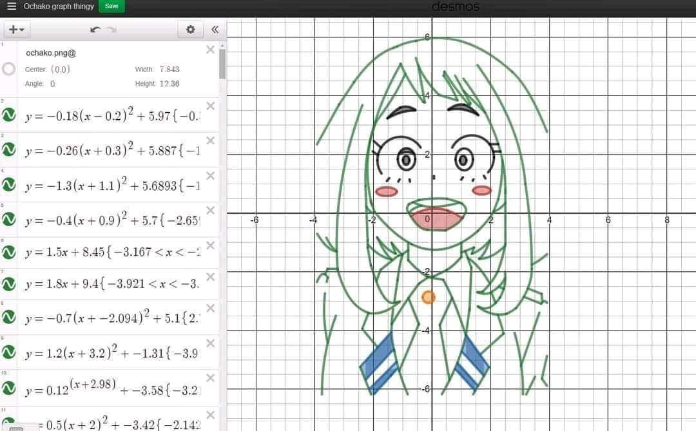
Task: Toggle visibility of ochako.png image
Action: click(x=8, y=69)
